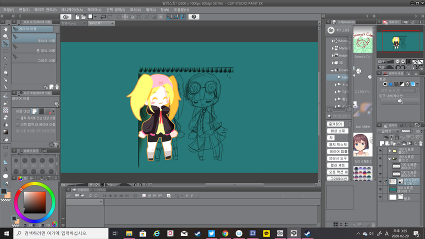Hide 레이어 17 with eye icon
This screenshot has height=239, width=425.
(380, 166)
